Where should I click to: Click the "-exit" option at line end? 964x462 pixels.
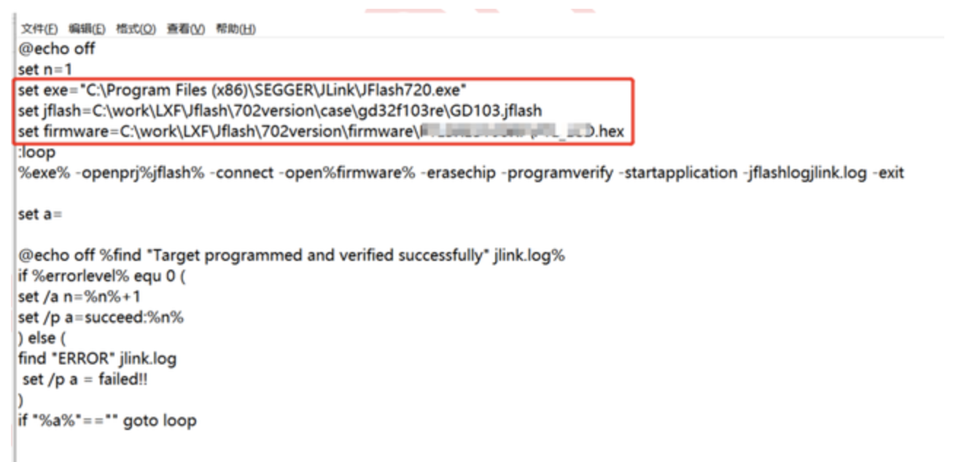pyautogui.click(x=888, y=173)
